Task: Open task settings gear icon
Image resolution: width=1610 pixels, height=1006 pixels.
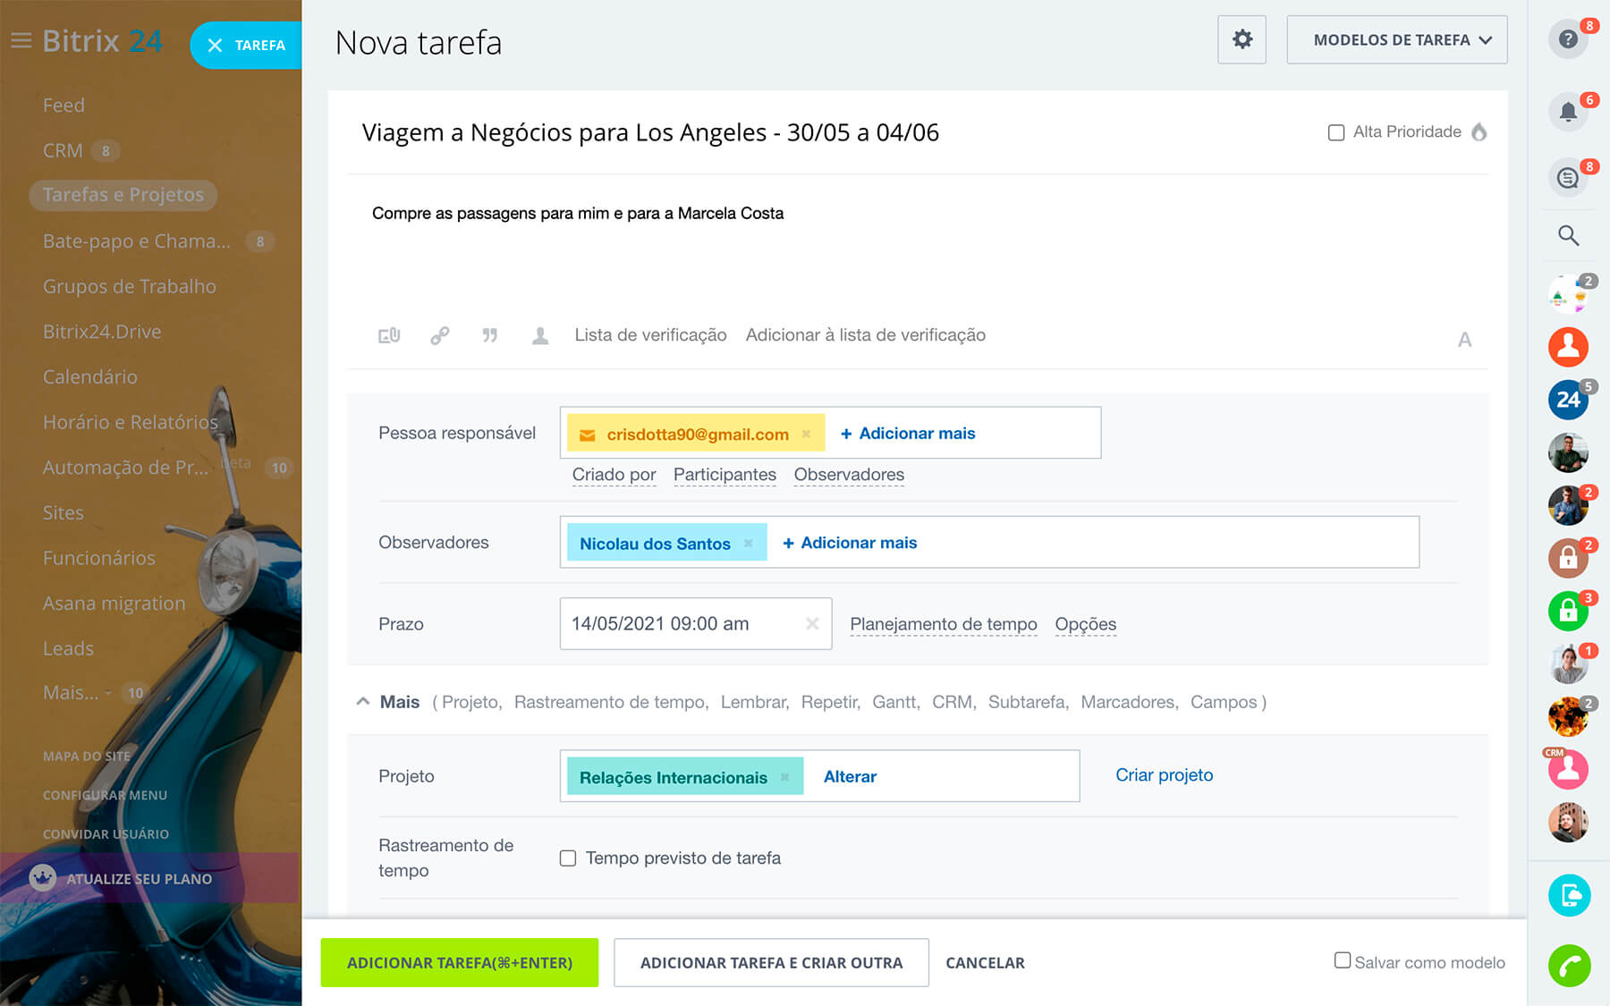Action: point(1241,39)
